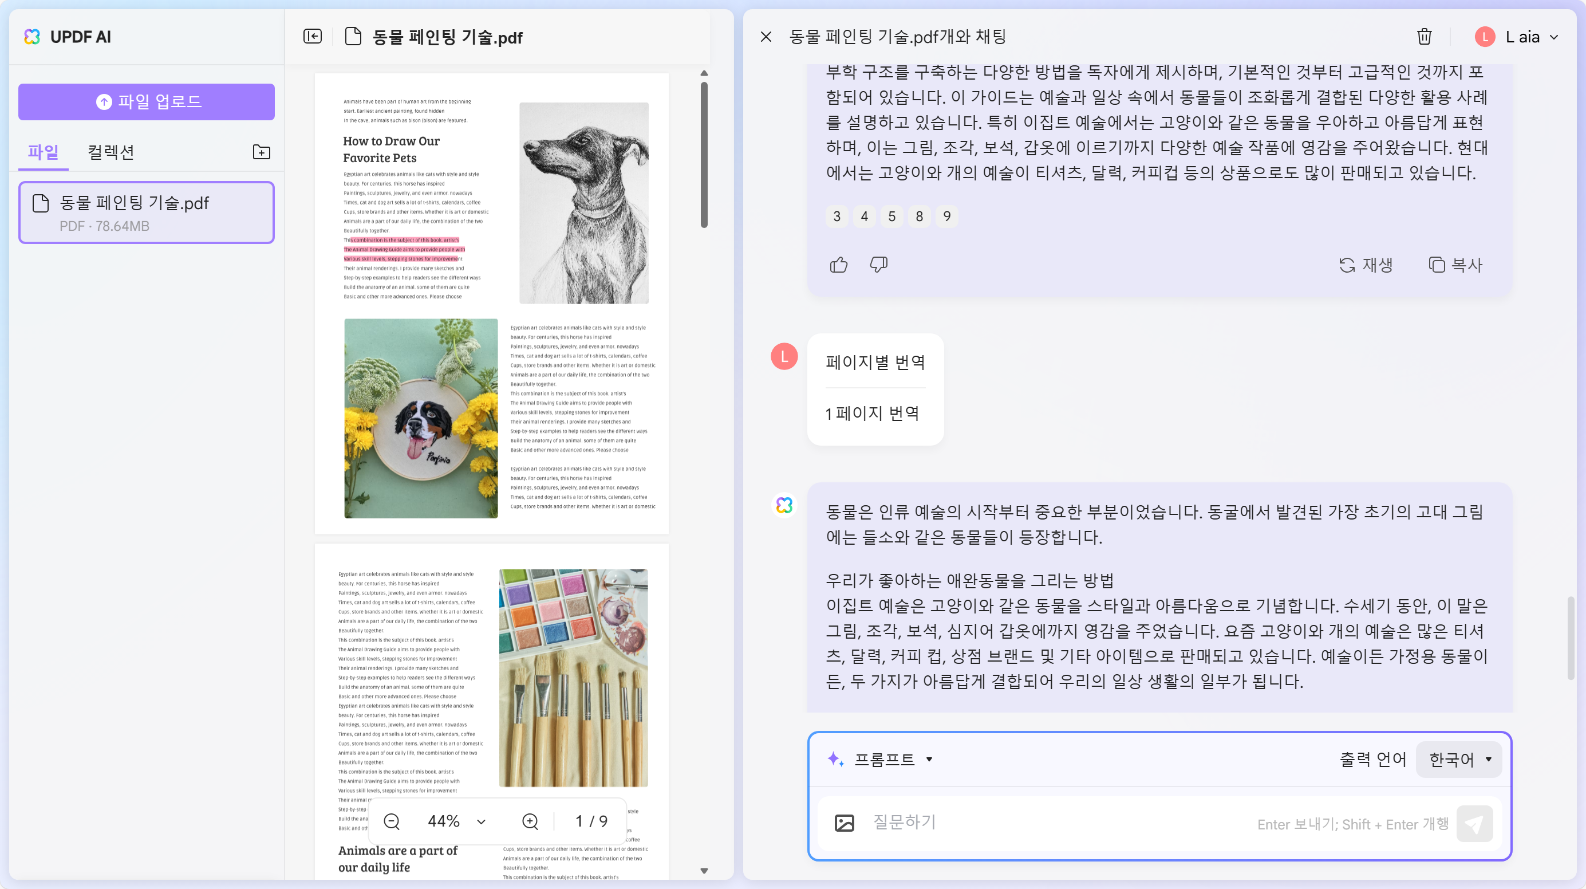Dislike the AI response with thumbs down
This screenshot has height=889, width=1586.
coord(878,265)
